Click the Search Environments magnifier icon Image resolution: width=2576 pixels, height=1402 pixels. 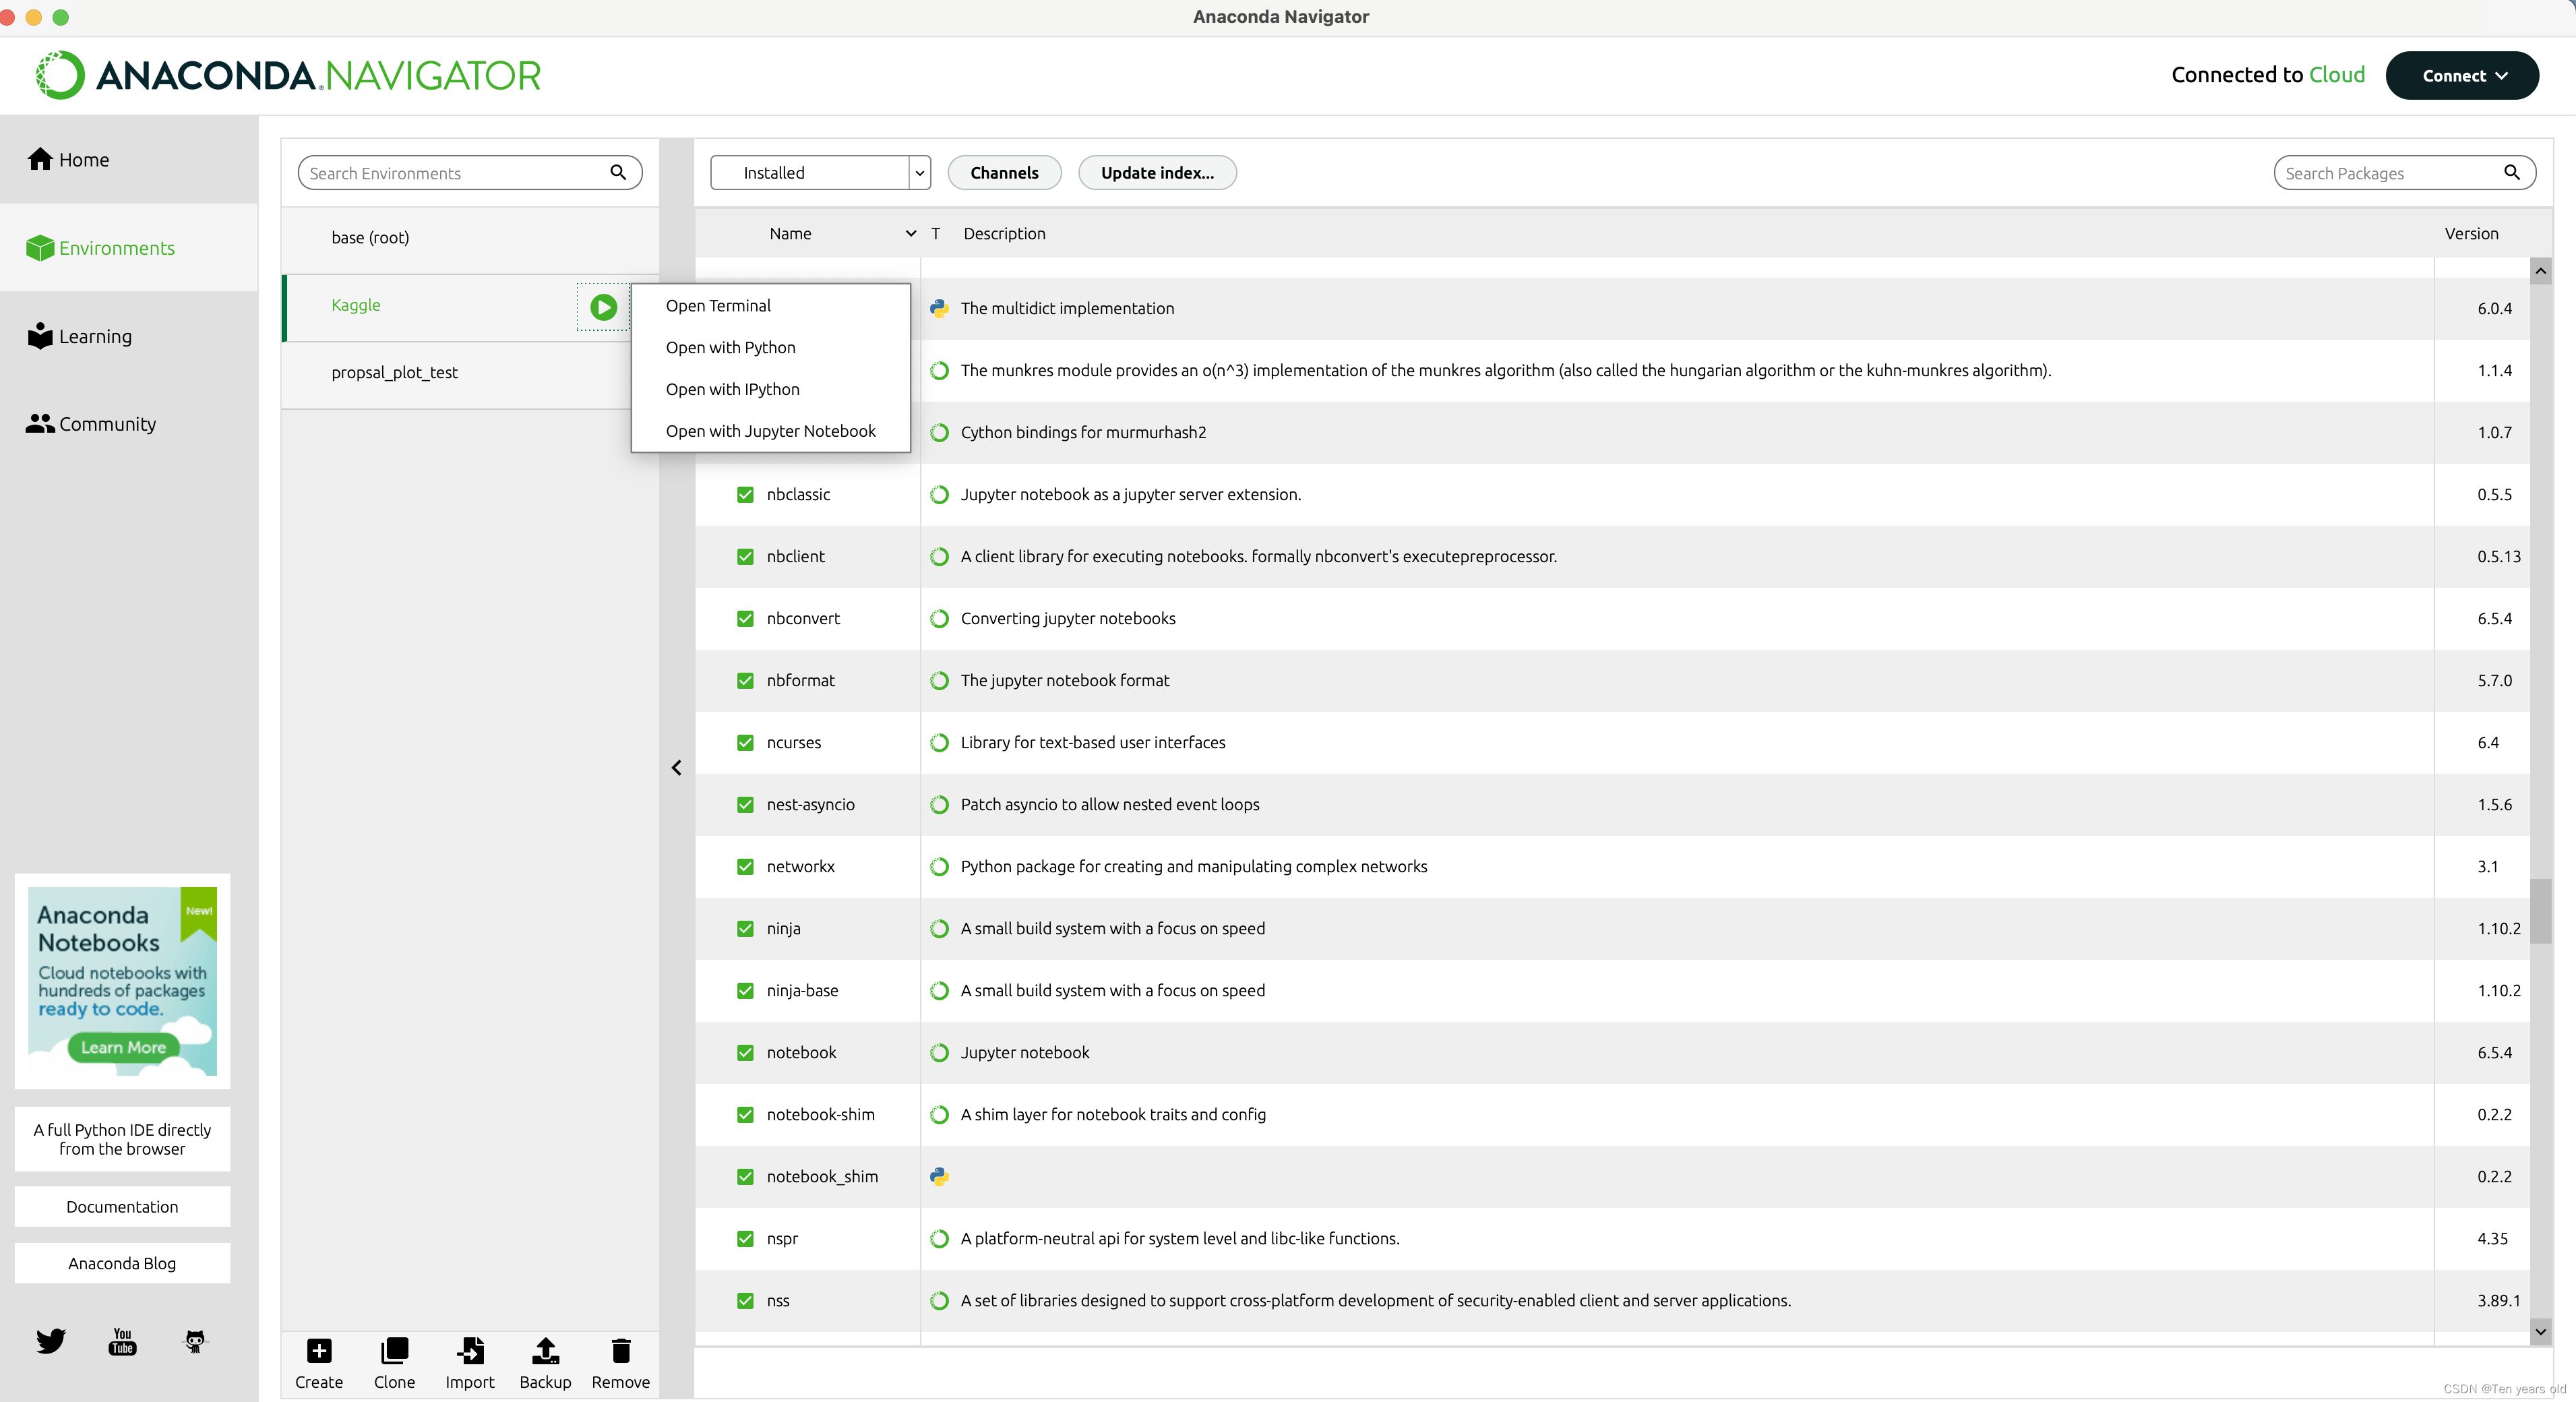[618, 172]
